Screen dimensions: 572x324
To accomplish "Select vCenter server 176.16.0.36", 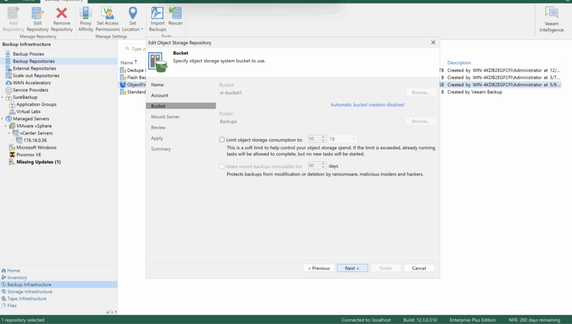I will (x=35, y=140).
